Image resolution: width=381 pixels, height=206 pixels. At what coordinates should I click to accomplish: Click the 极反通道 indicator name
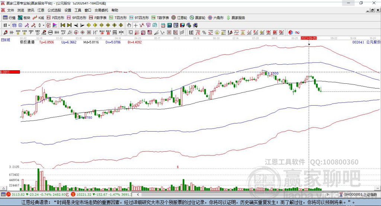(x=27, y=42)
